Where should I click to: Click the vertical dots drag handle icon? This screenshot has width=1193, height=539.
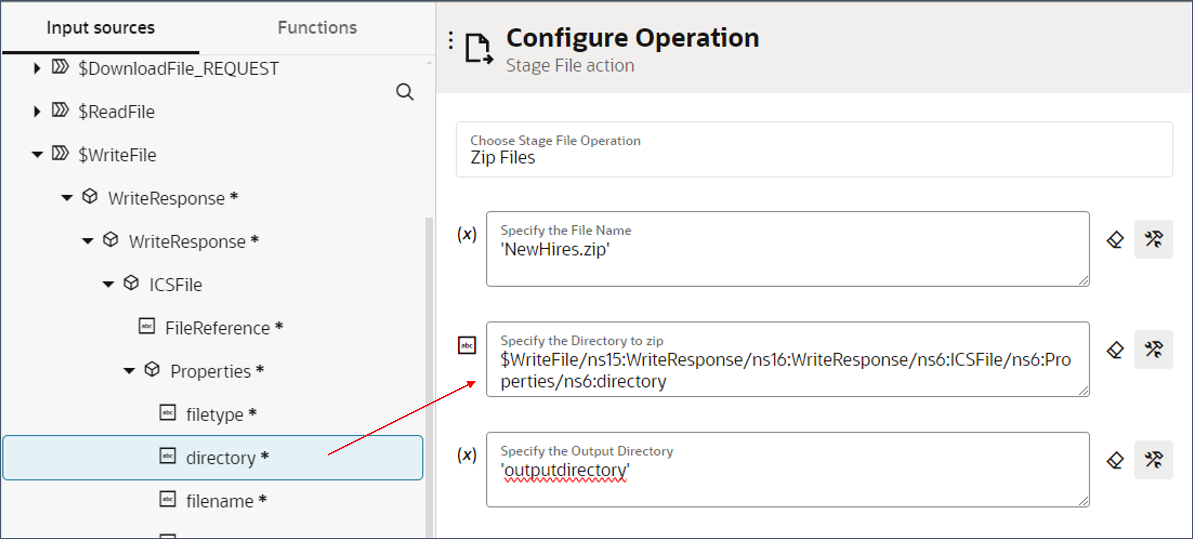pyautogui.click(x=451, y=40)
